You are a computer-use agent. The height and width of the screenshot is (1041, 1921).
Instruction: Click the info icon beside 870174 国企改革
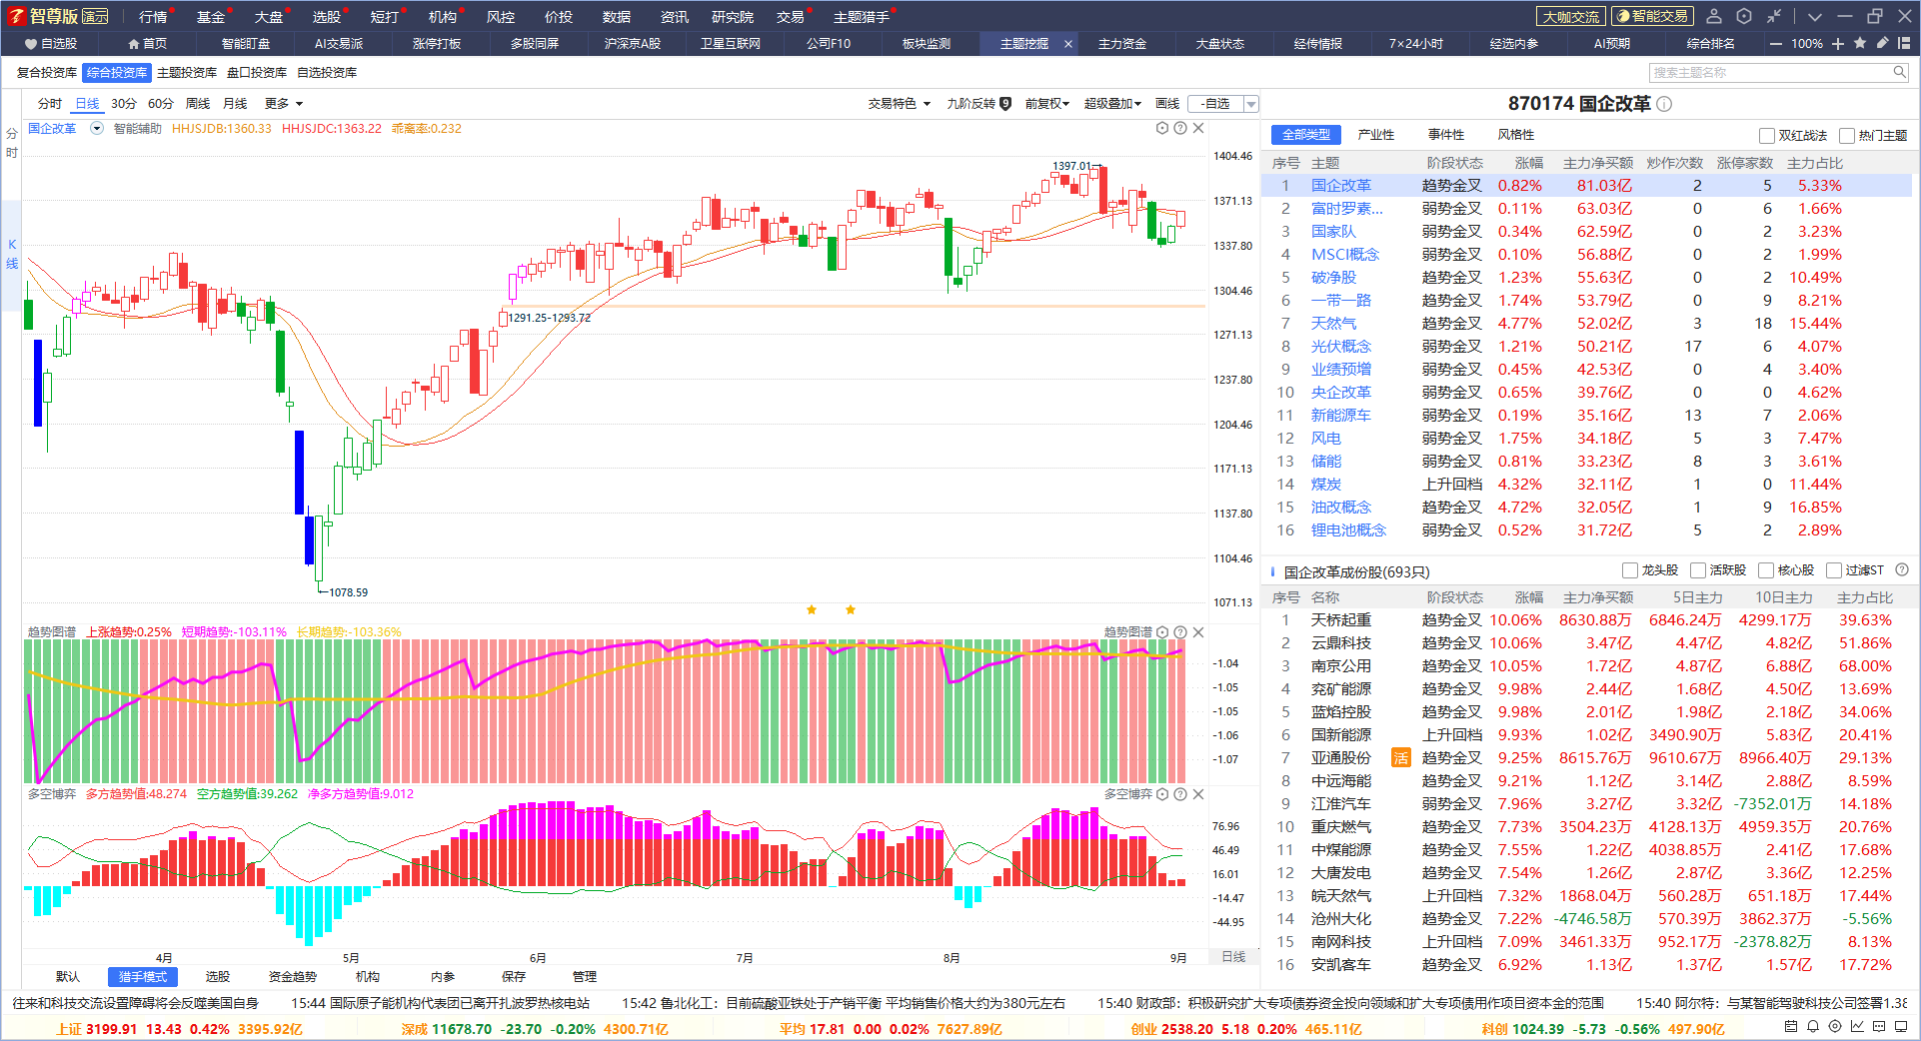point(1664,104)
